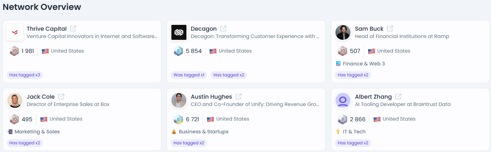The image size is (491, 152).
Task: Open Thrive Capital external link icon
Action: (x=73, y=28)
